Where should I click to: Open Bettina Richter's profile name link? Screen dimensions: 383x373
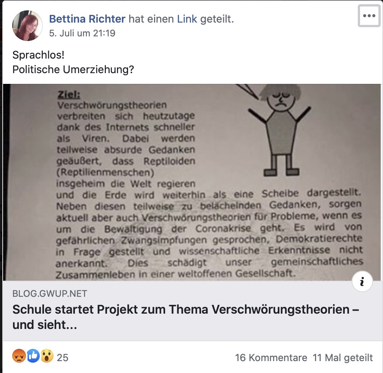[87, 19]
